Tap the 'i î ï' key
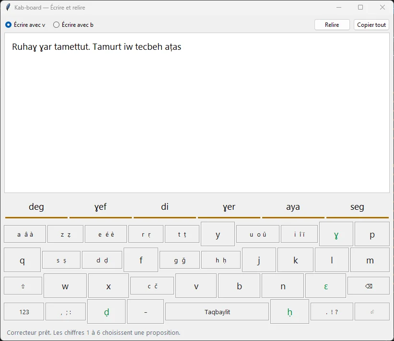Image resolution: width=394 pixels, height=341 pixels. coord(299,234)
